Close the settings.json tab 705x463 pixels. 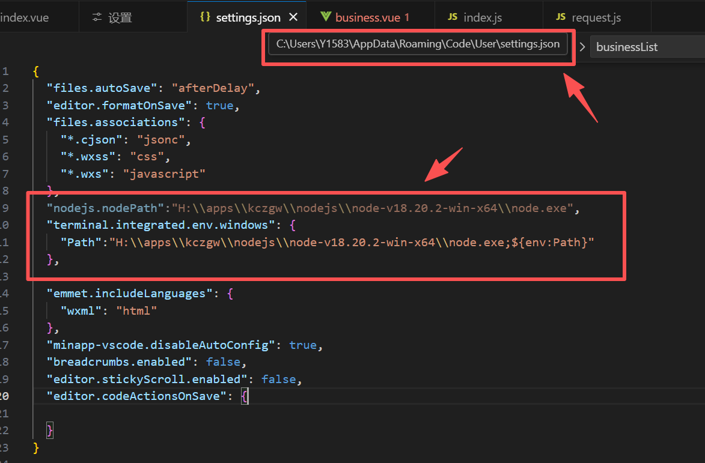tap(293, 17)
